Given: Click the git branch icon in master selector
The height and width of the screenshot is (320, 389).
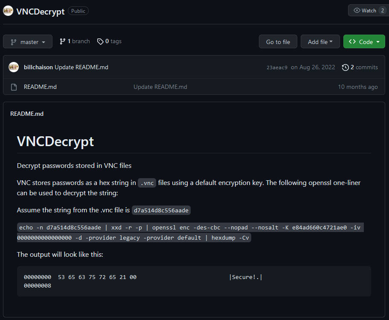Looking at the screenshot, I should pos(14,42).
